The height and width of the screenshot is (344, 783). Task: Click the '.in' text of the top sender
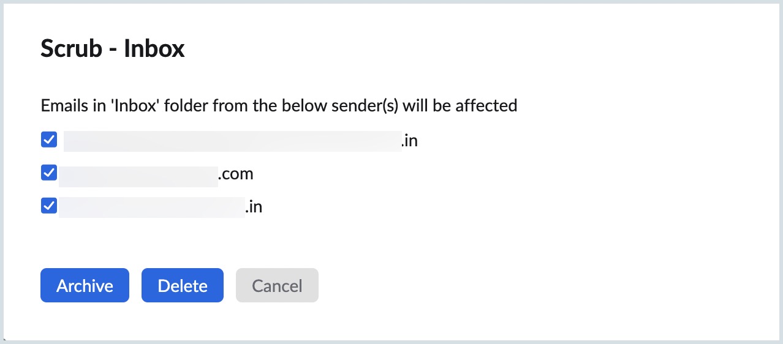coord(409,141)
